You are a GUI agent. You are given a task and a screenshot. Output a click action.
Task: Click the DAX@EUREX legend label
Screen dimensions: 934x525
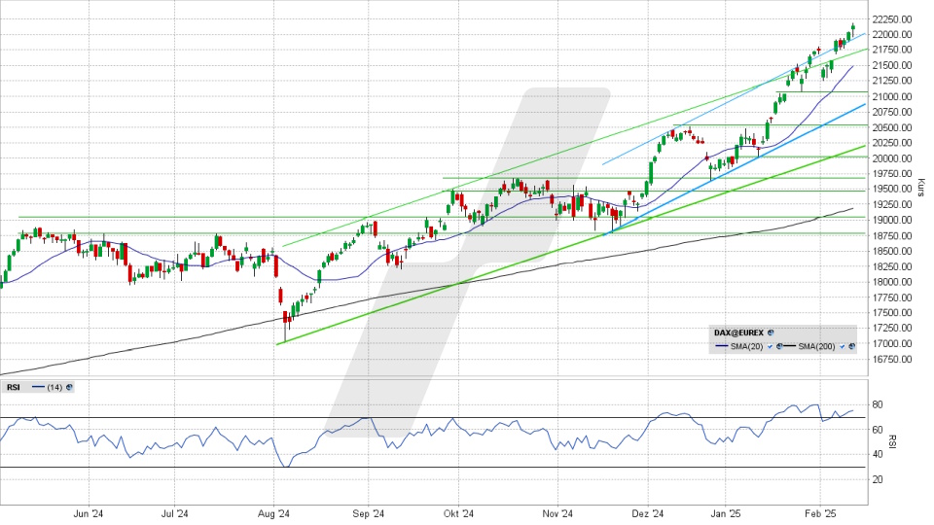738,332
